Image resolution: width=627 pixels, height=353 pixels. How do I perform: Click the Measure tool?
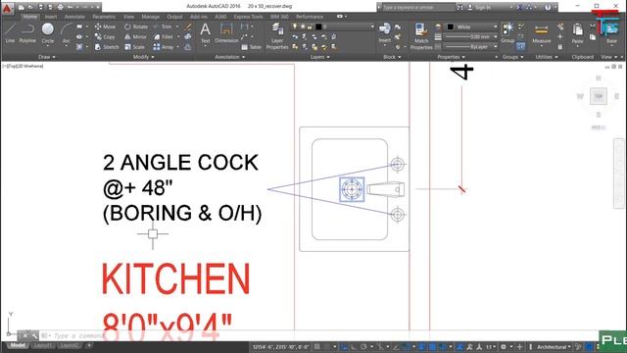pyautogui.click(x=542, y=33)
